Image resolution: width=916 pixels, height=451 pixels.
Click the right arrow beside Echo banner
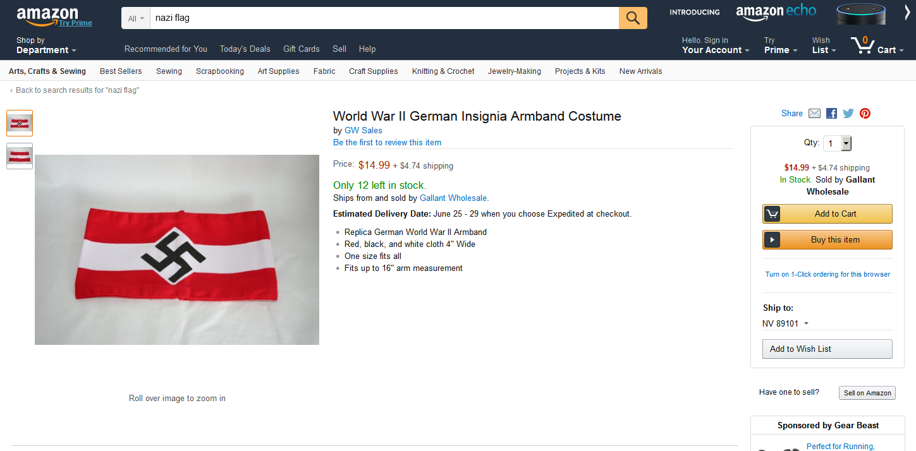point(907,13)
